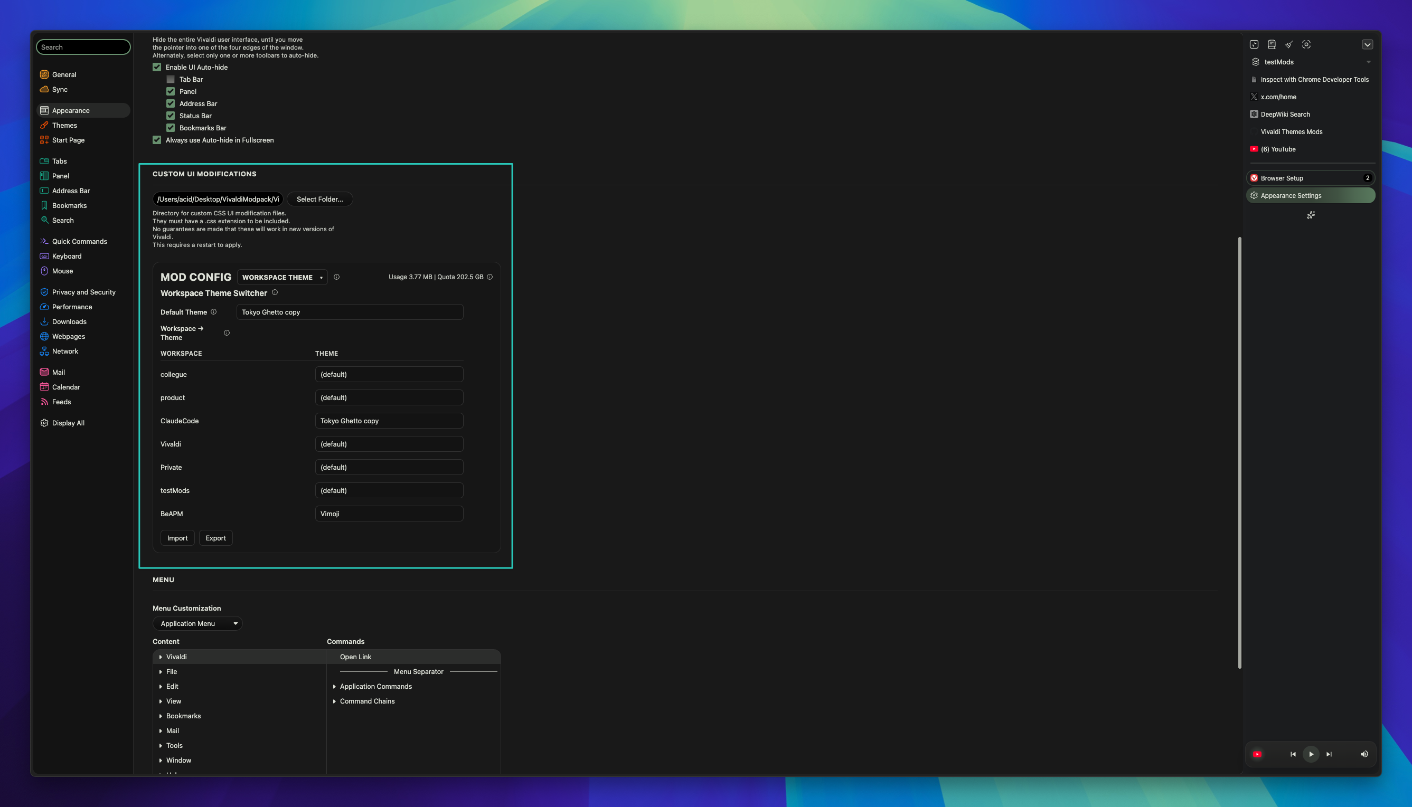Open the Calendar settings category
Viewport: 1412px width, 807px height.
(x=83, y=387)
